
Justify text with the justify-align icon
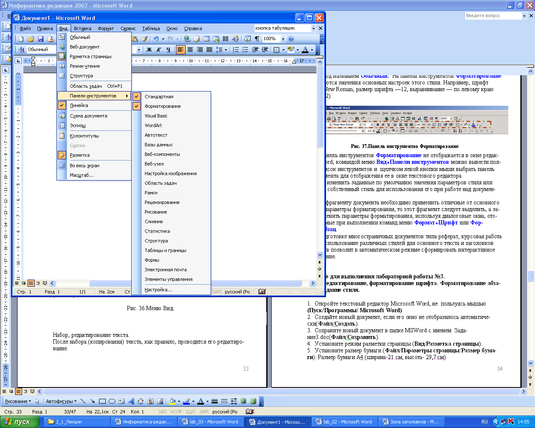(x=209, y=50)
